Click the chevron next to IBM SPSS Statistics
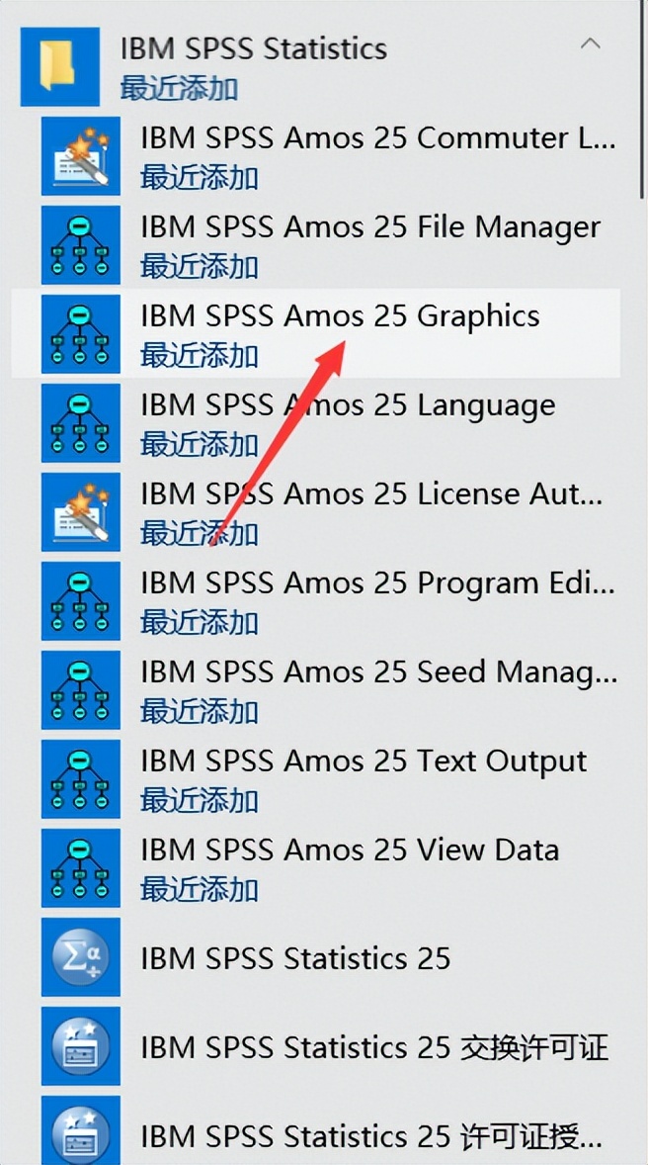The image size is (648, 1165). tap(591, 45)
